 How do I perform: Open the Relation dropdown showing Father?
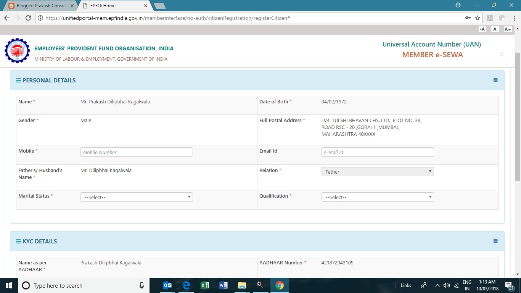pyautogui.click(x=378, y=172)
